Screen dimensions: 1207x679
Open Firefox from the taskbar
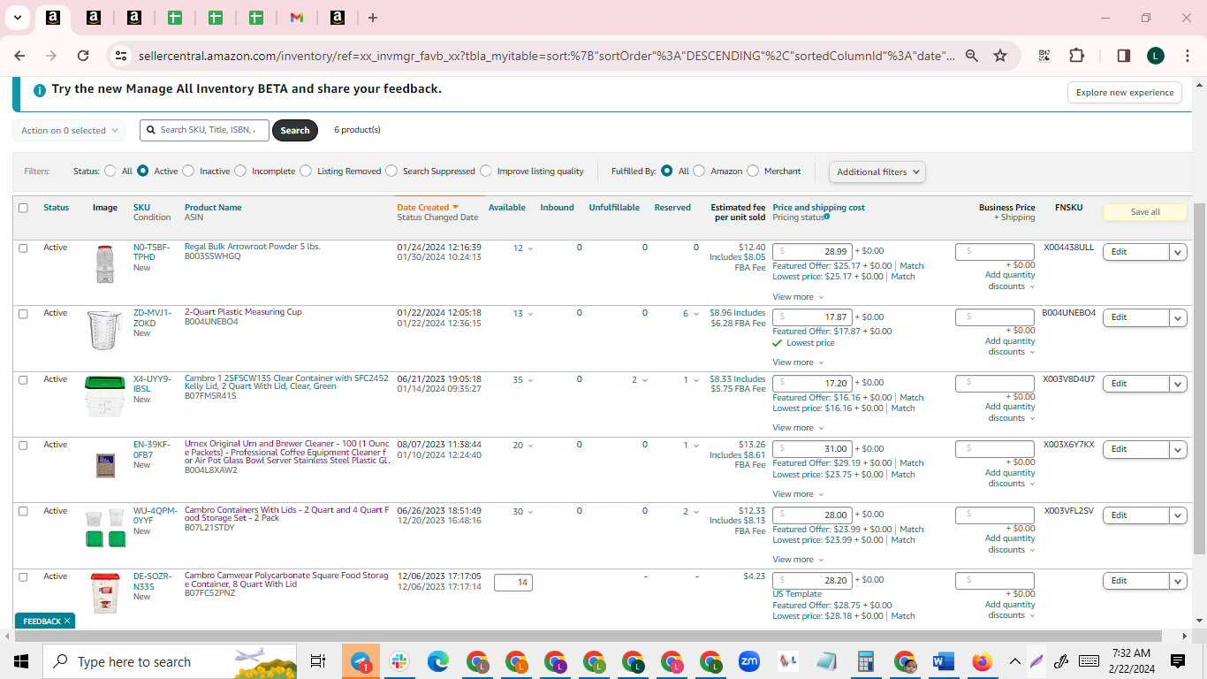[x=982, y=661]
